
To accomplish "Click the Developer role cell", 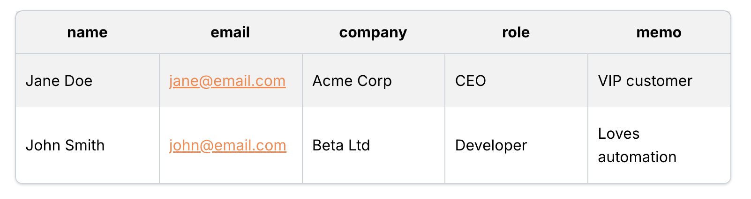I will coord(516,145).
